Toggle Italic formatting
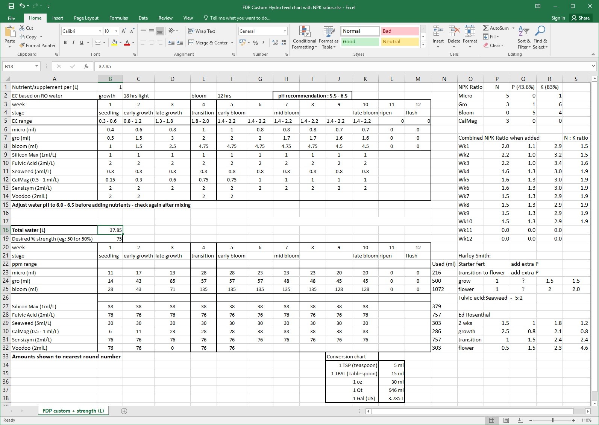 (73, 43)
